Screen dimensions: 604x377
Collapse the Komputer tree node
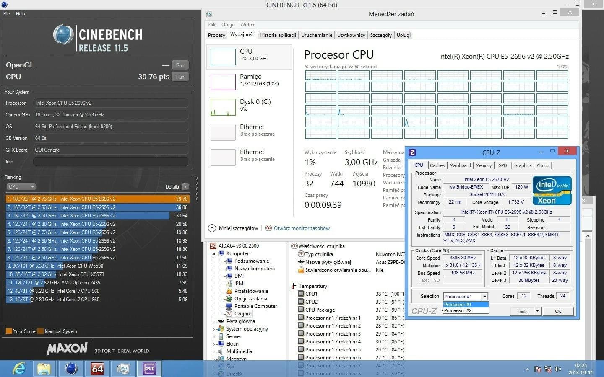(213, 254)
